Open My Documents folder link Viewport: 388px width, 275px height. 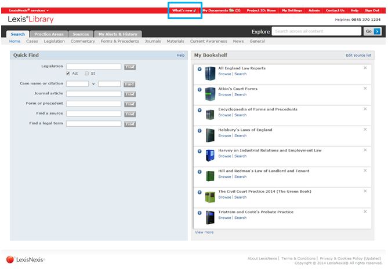point(221,10)
